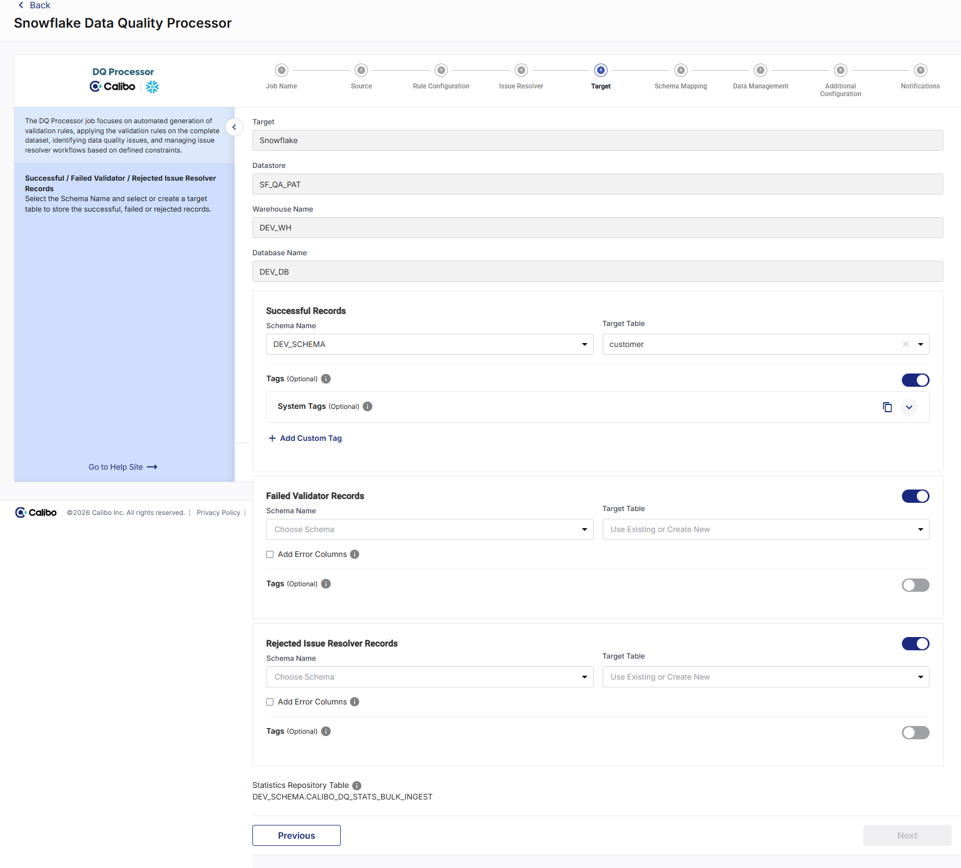Click the Next button
The height and width of the screenshot is (868, 961).
click(x=907, y=835)
